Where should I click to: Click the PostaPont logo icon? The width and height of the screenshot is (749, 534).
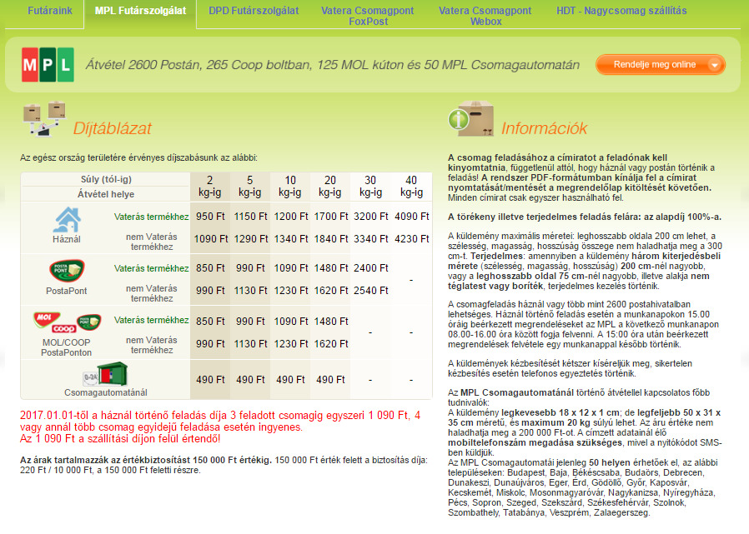(67, 271)
